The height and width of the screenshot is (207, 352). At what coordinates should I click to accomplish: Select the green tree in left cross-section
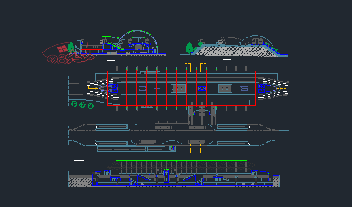[71, 47]
